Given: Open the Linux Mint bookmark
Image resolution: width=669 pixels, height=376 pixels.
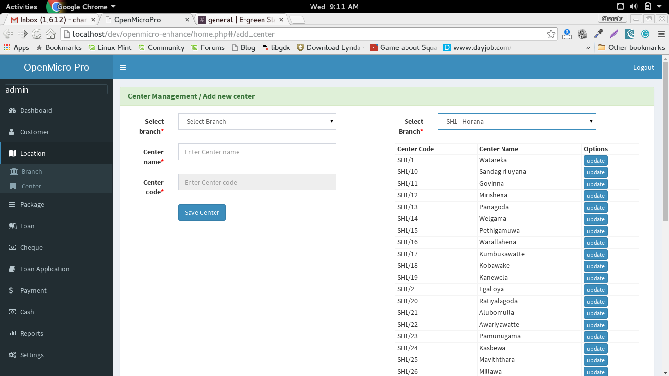Looking at the screenshot, I should [110, 47].
